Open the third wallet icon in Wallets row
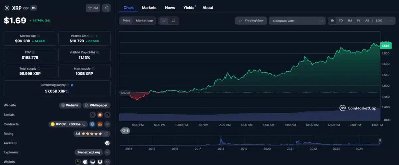 tap(92, 162)
